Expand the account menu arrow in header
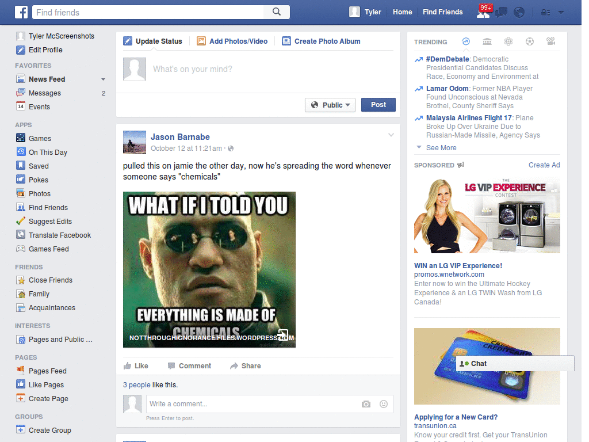Screen dimensions: 589x442 [x=561, y=13]
